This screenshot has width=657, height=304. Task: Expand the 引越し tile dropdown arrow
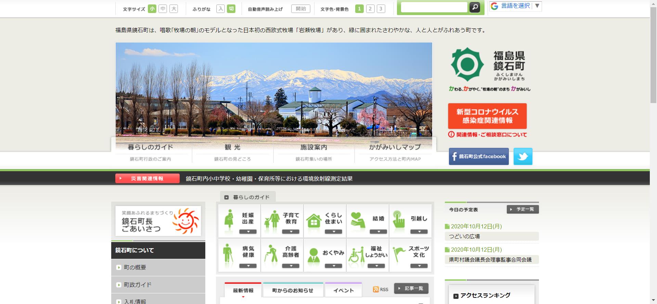(419, 232)
